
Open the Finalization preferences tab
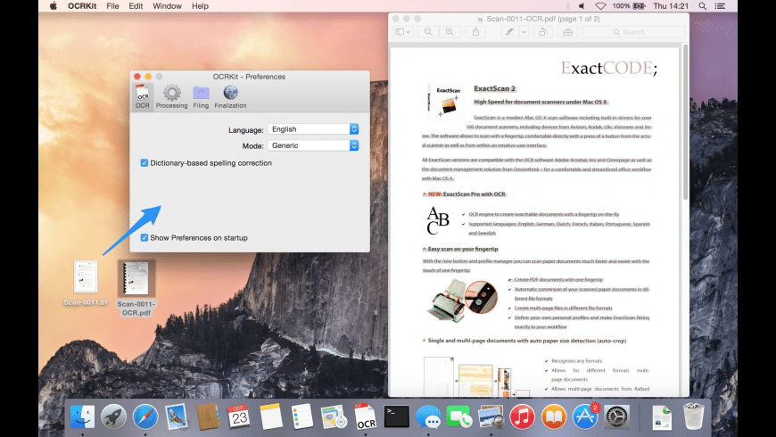[x=230, y=96]
